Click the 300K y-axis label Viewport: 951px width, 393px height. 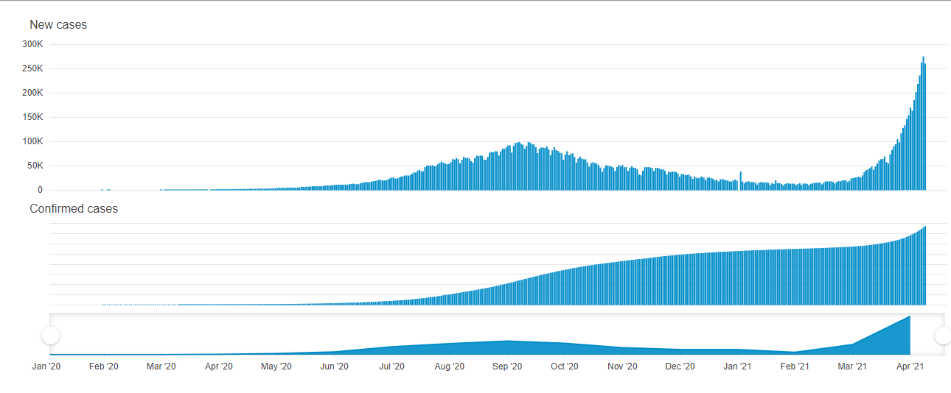pos(33,44)
